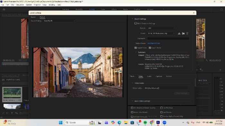
Task: Enable Match Sequence Settings checkbox
Action: tap(135, 23)
